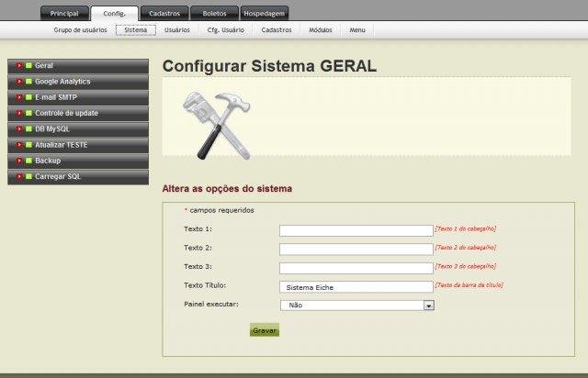
Task: Click the 'Painel executar:' label
Action: click(x=211, y=304)
